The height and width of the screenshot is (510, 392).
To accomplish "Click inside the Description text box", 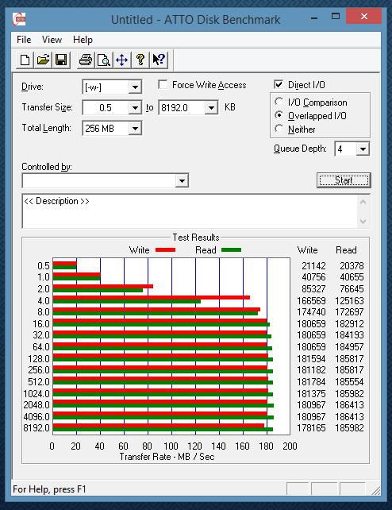I will pos(190,211).
